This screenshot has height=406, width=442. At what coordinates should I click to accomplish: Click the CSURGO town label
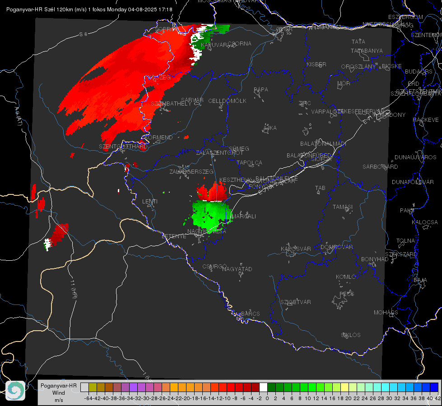[214, 266]
